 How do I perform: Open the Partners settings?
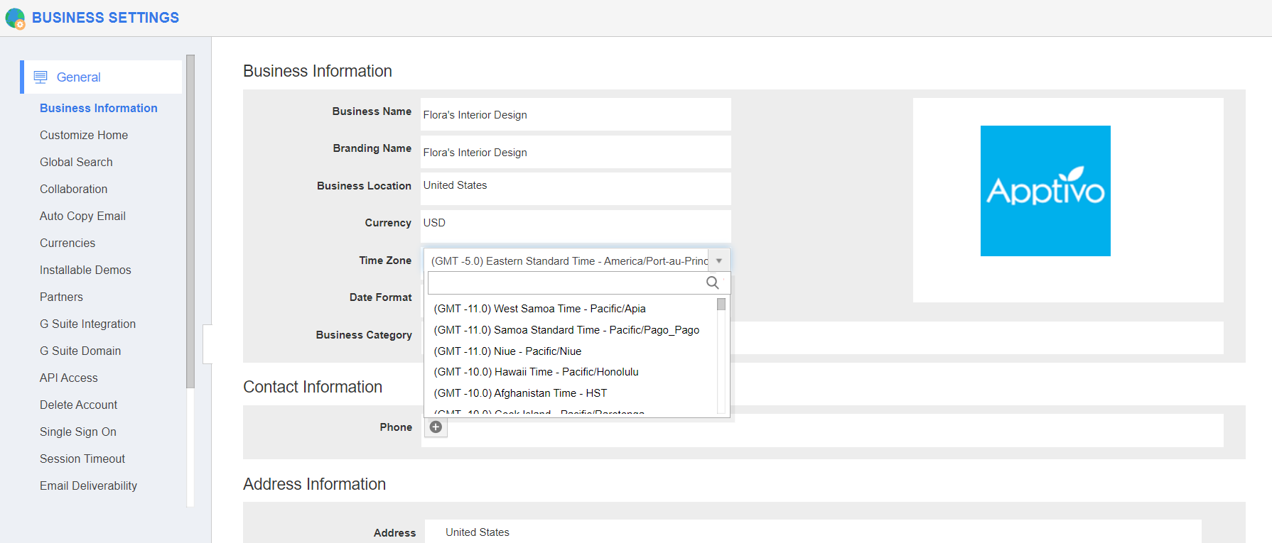coord(61,297)
